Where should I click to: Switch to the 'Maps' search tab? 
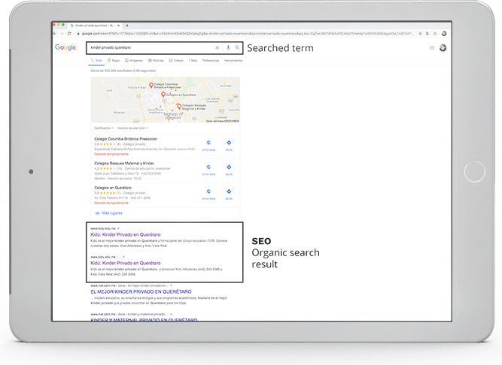(x=114, y=60)
